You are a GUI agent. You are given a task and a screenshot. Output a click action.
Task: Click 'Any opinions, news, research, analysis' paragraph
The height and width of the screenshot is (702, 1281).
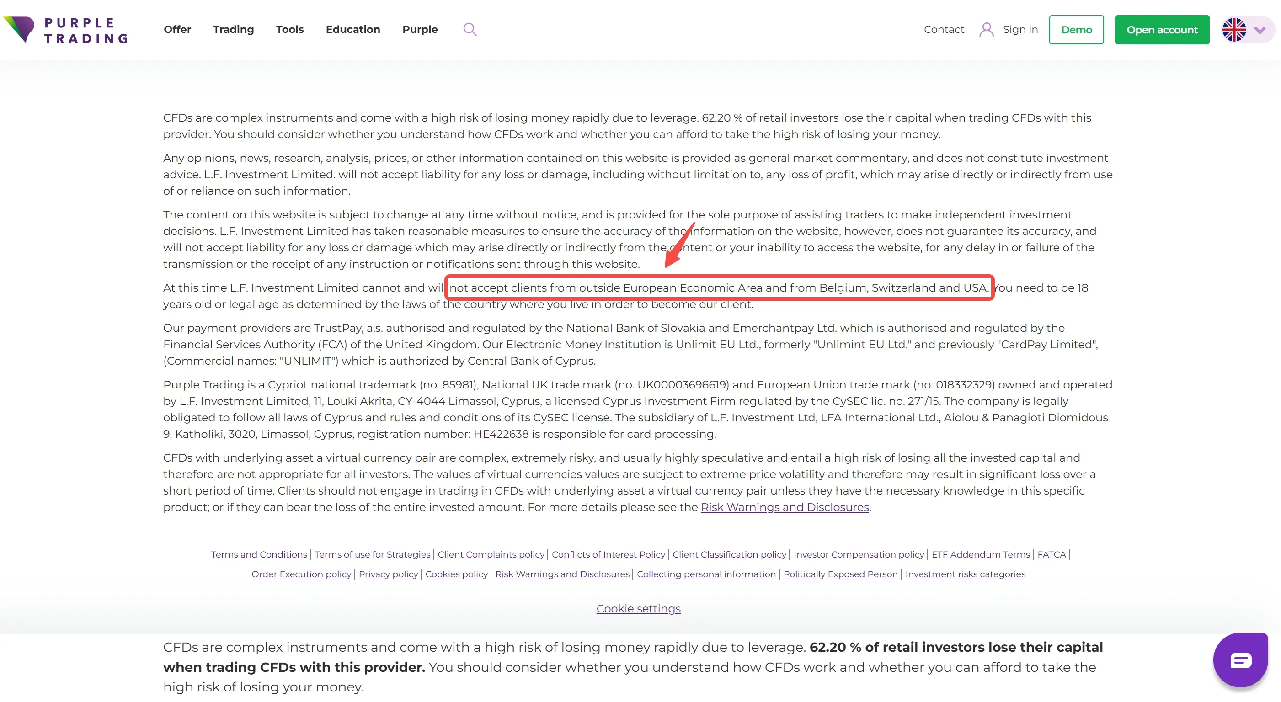click(638, 175)
